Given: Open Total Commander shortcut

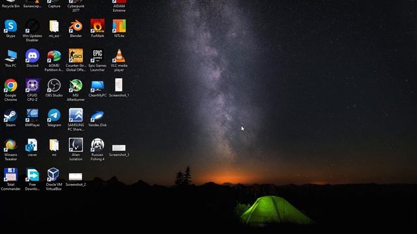Looking at the screenshot, I should 10,179.
